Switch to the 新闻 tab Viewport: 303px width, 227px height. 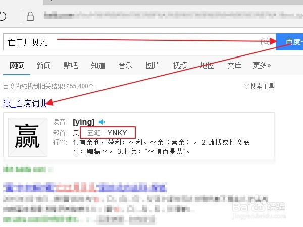(x=43, y=65)
